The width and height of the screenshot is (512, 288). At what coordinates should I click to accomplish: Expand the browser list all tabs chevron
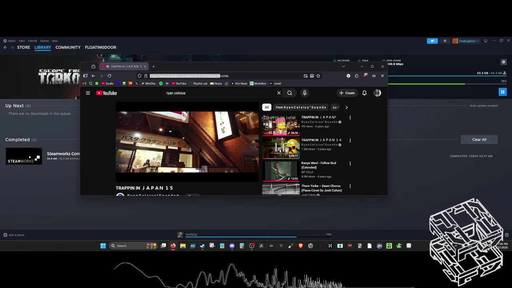[x=343, y=66]
